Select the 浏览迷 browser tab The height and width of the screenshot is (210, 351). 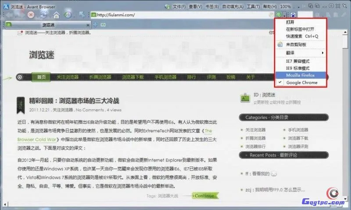(48, 25)
